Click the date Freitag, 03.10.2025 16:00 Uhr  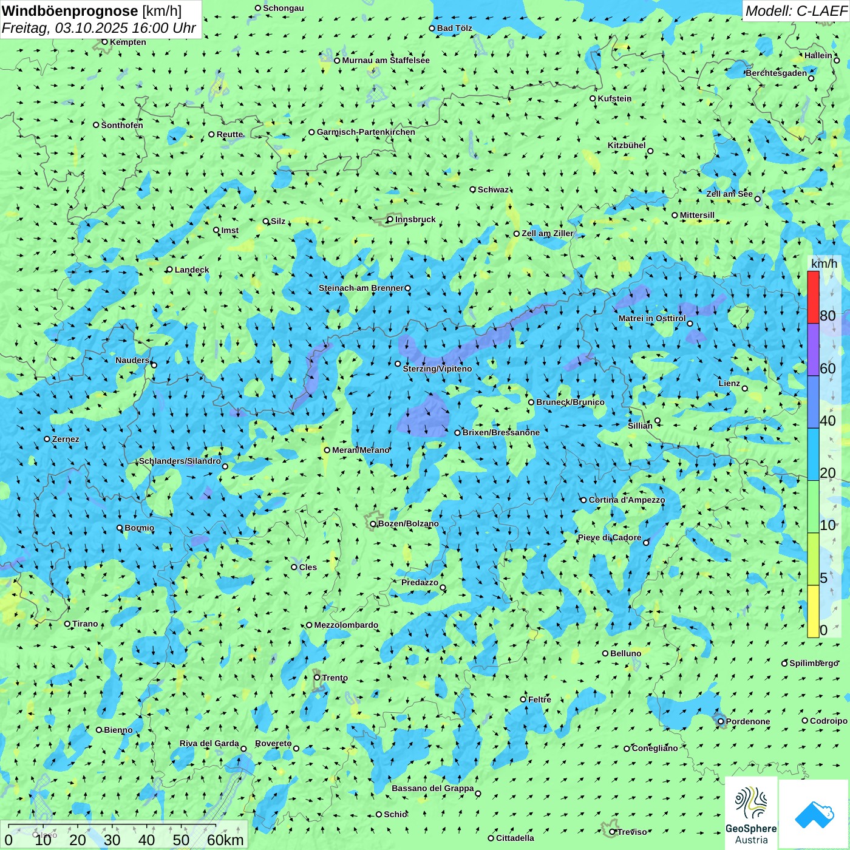[98, 28]
